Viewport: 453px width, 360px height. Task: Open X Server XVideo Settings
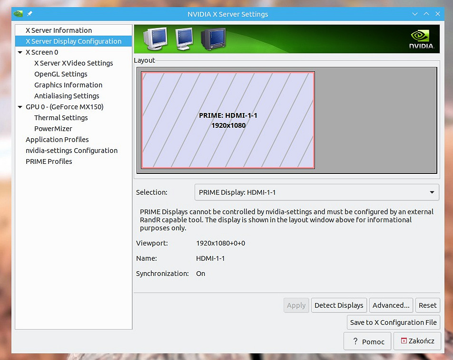tap(73, 63)
